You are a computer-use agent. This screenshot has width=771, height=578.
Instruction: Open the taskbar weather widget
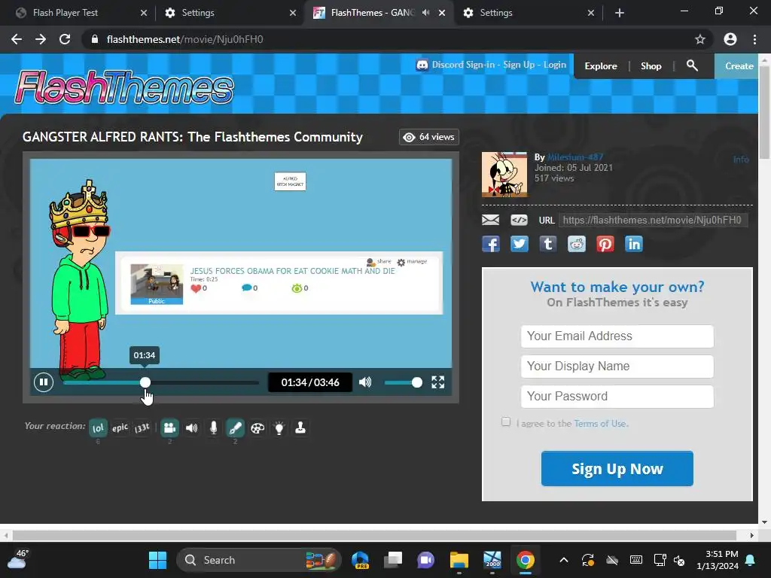point(17,559)
